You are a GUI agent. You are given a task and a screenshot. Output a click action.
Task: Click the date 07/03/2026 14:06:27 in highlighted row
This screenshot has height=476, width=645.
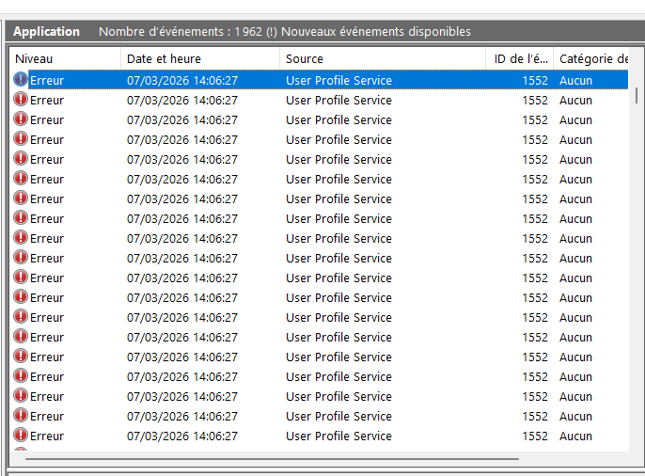[182, 81]
